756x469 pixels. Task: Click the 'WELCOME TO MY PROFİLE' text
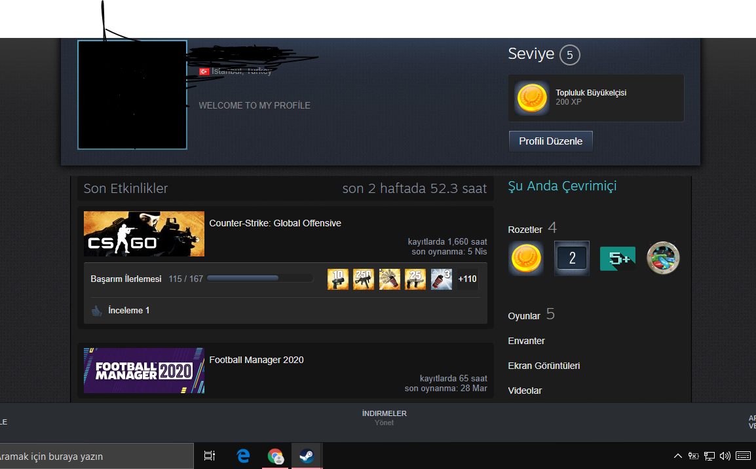255,105
